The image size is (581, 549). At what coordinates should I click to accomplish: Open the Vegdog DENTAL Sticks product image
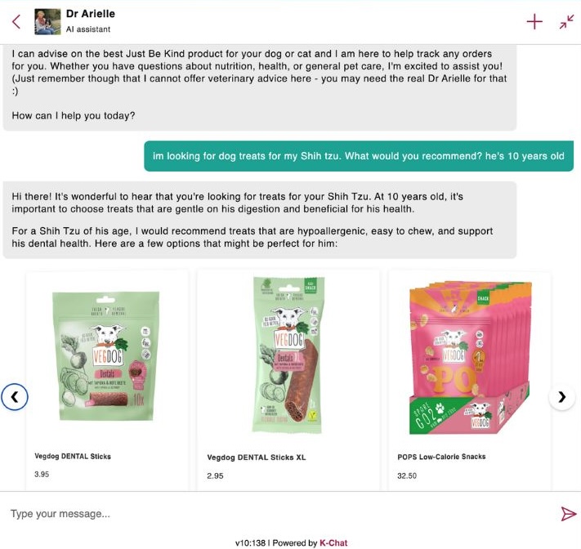coord(106,356)
